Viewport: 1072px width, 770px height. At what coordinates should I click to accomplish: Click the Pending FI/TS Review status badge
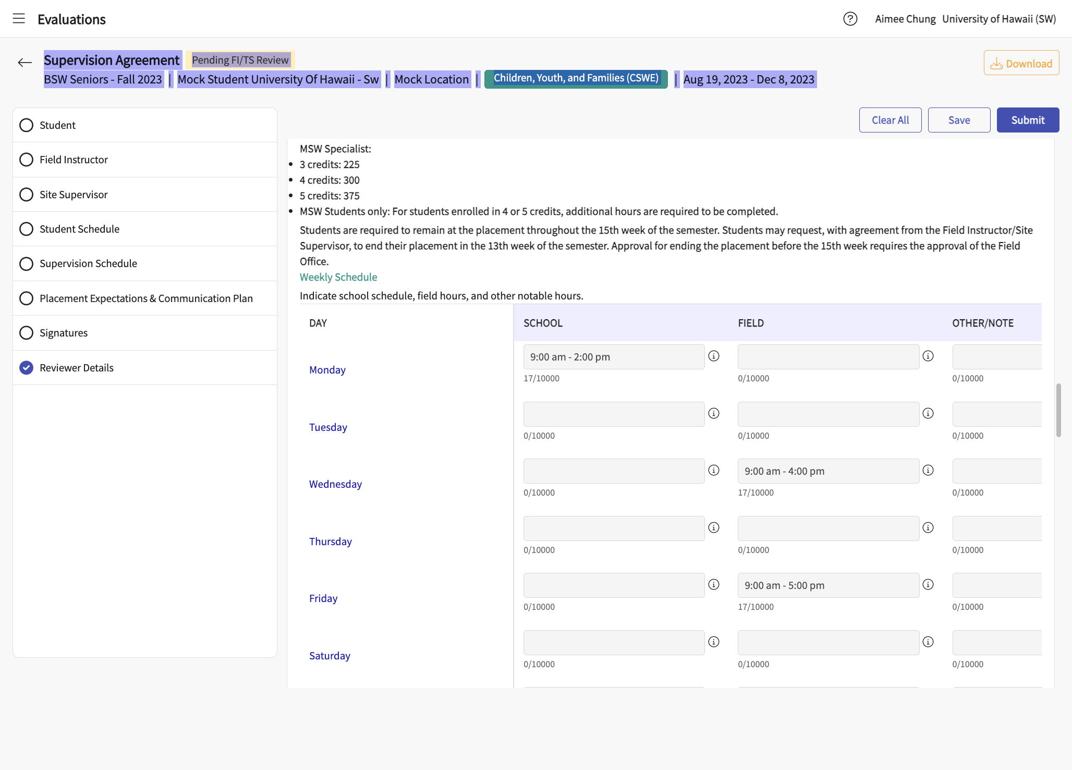[x=240, y=60]
